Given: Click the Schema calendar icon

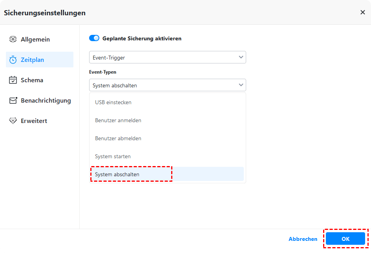Looking at the screenshot, I should pos(13,80).
